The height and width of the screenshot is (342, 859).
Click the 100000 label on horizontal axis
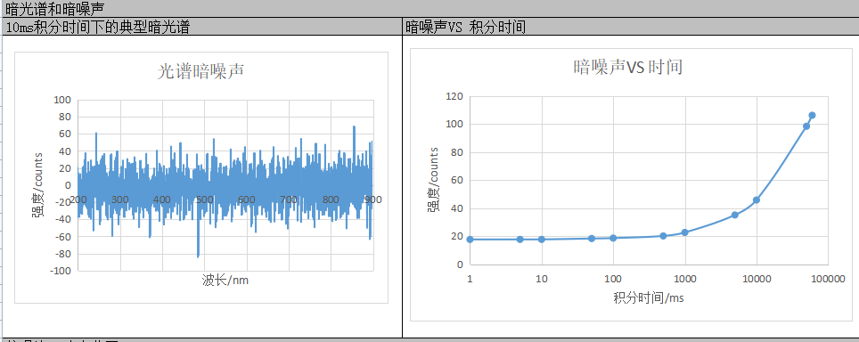(x=828, y=279)
